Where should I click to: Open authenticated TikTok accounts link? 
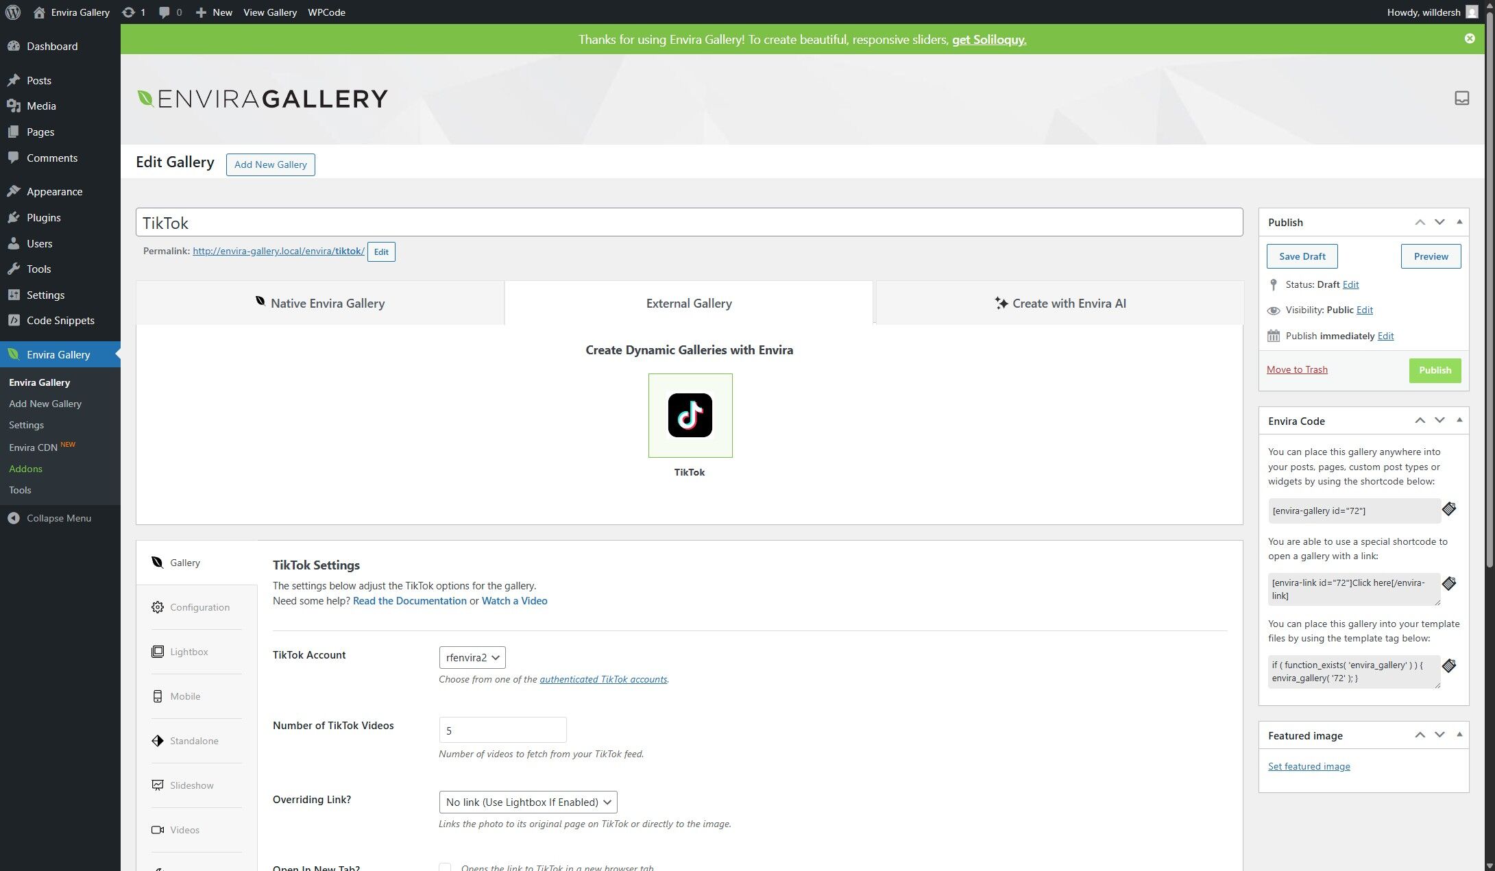[603, 679]
